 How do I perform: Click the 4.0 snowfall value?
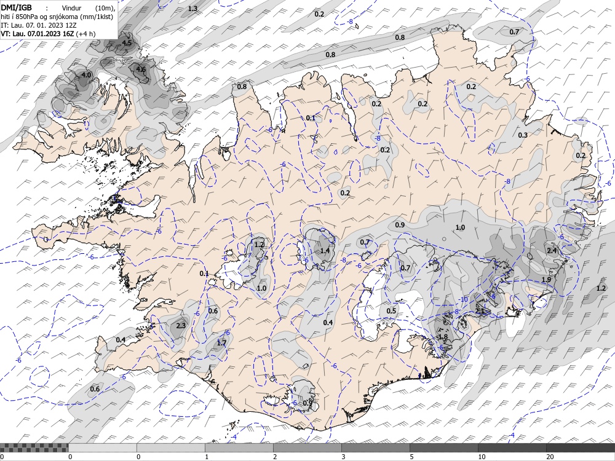86,74
